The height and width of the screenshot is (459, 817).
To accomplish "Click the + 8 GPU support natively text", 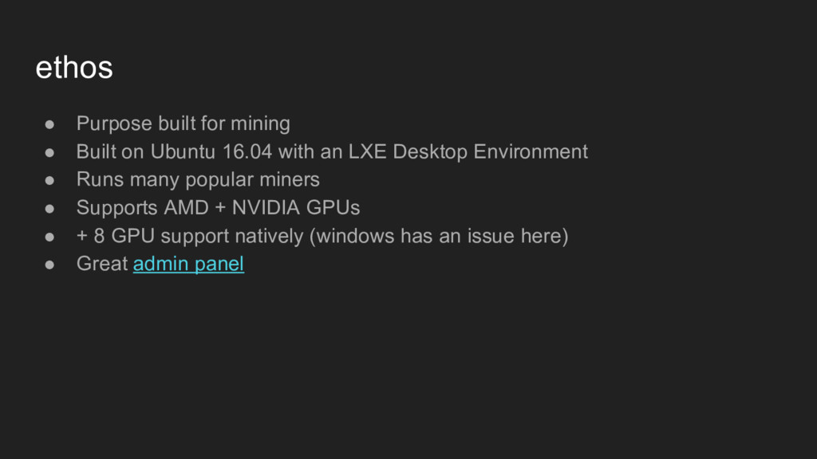I will [x=190, y=236].
